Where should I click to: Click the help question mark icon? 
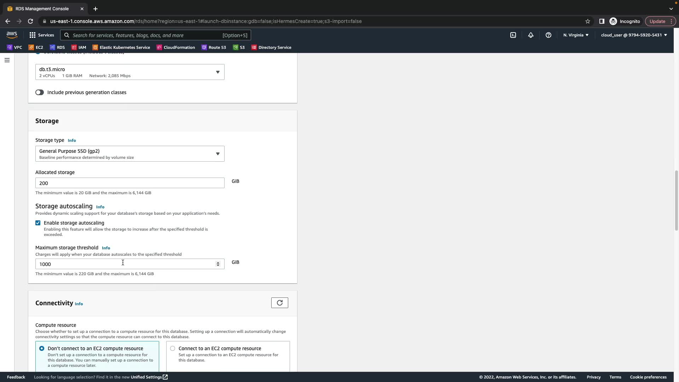tap(549, 35)
